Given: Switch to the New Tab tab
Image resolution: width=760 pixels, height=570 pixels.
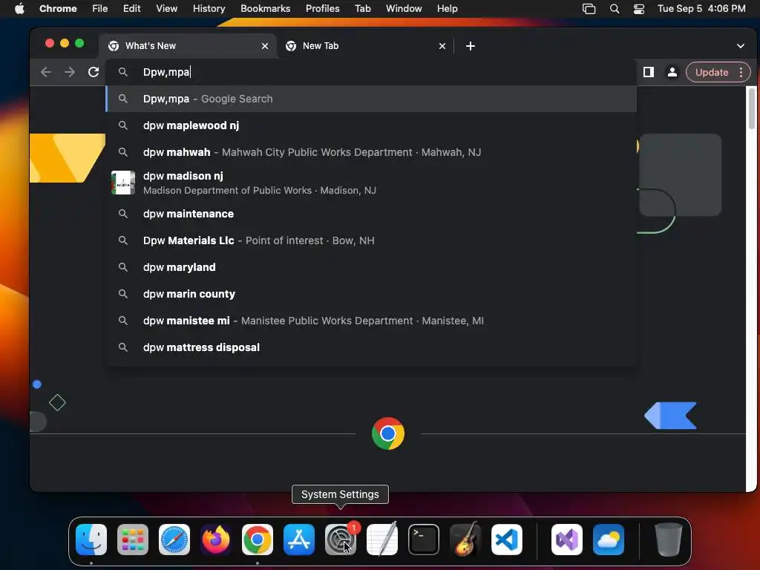Looking at the screenshot, I should [x=365, y=46].
